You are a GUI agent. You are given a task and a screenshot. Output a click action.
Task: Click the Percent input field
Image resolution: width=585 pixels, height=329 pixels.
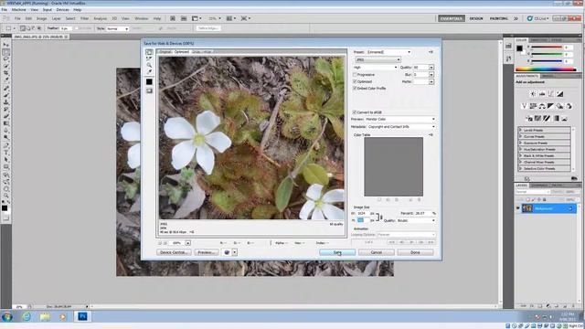click(x=422, y=213)
